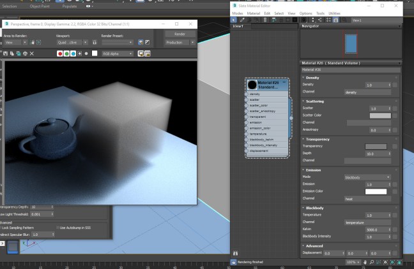Screen dimensions: 414x269
Task: Open the Production render mode dropdown
Action: 180,43
